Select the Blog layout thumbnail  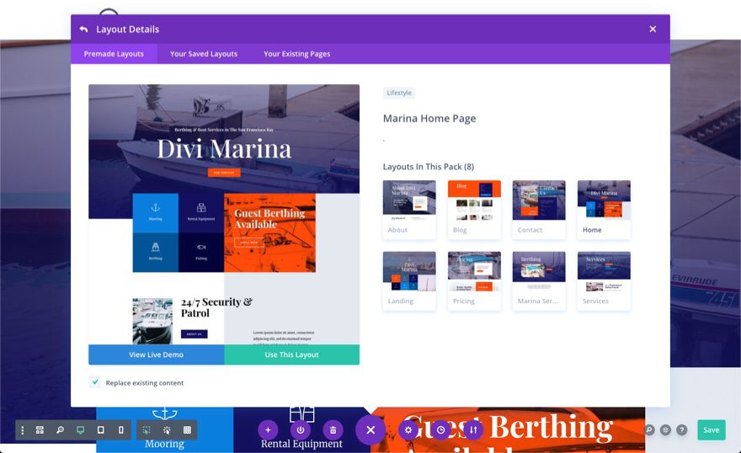click(474, 209)
